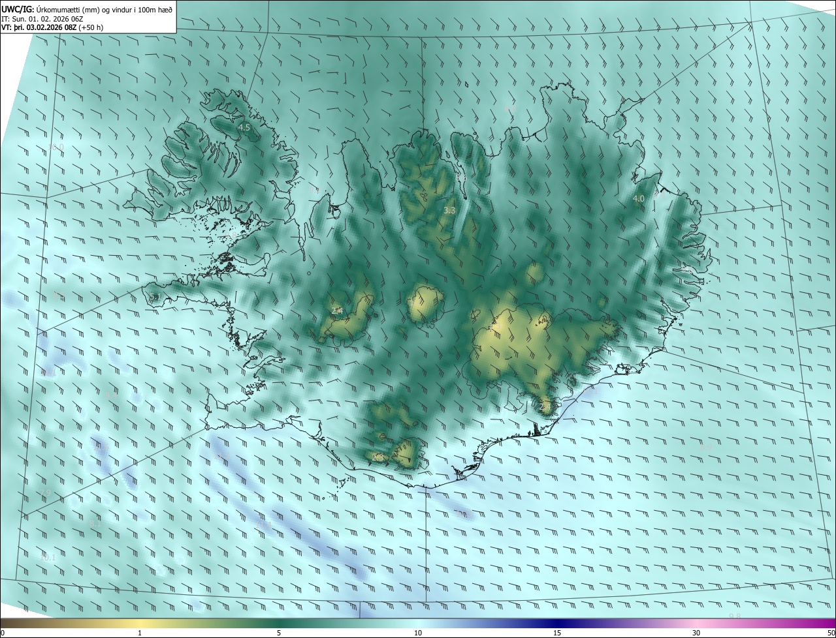836x638 pixels.
Task: Click the initial time line 'IT: Sun. 01. 02. 2026 06Z'
Action: pos(42,19)
